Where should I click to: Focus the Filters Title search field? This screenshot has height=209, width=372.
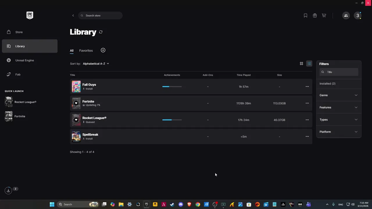click(339, 72)
